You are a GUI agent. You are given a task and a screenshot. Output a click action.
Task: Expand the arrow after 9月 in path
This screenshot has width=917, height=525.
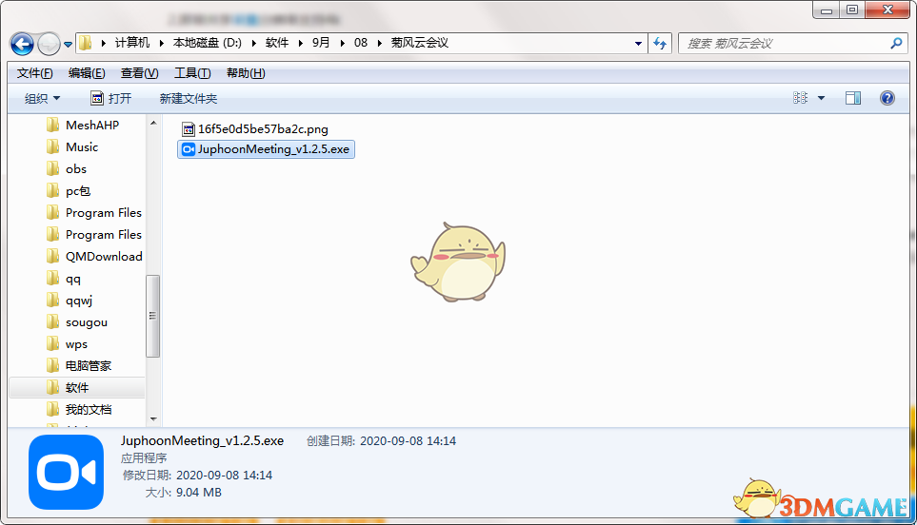(342, 43)
